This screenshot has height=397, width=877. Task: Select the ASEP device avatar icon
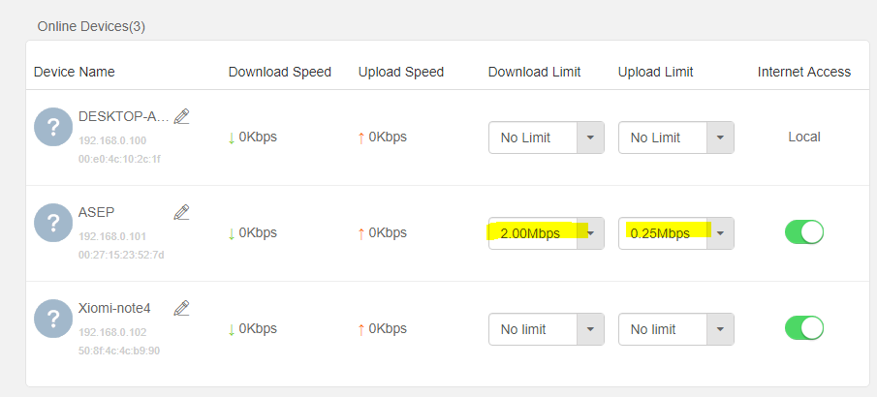(x=53, y=223)
